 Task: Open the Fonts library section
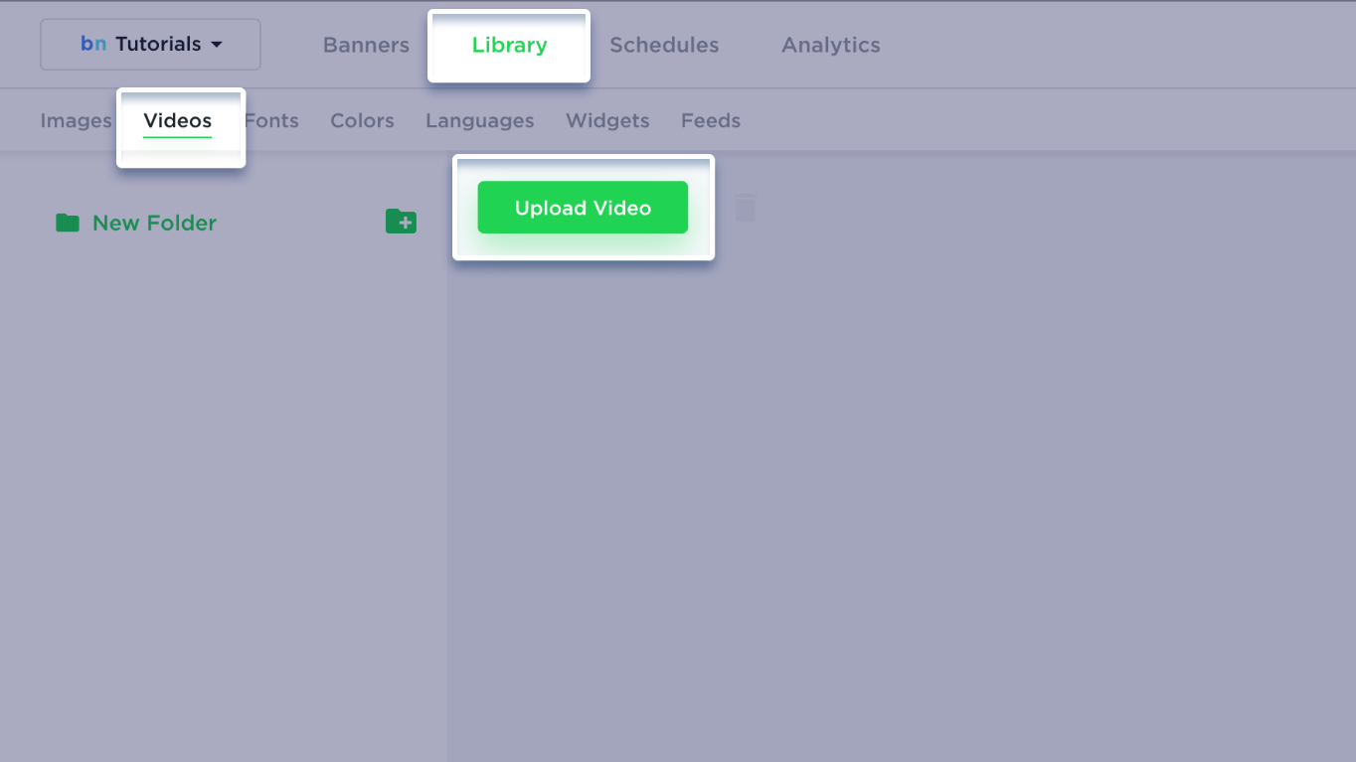[x=271, y=120]
